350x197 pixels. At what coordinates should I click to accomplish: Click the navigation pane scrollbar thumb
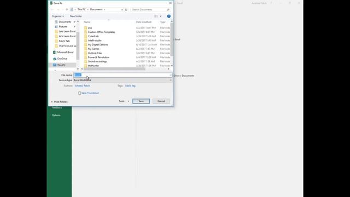point(78,46)
